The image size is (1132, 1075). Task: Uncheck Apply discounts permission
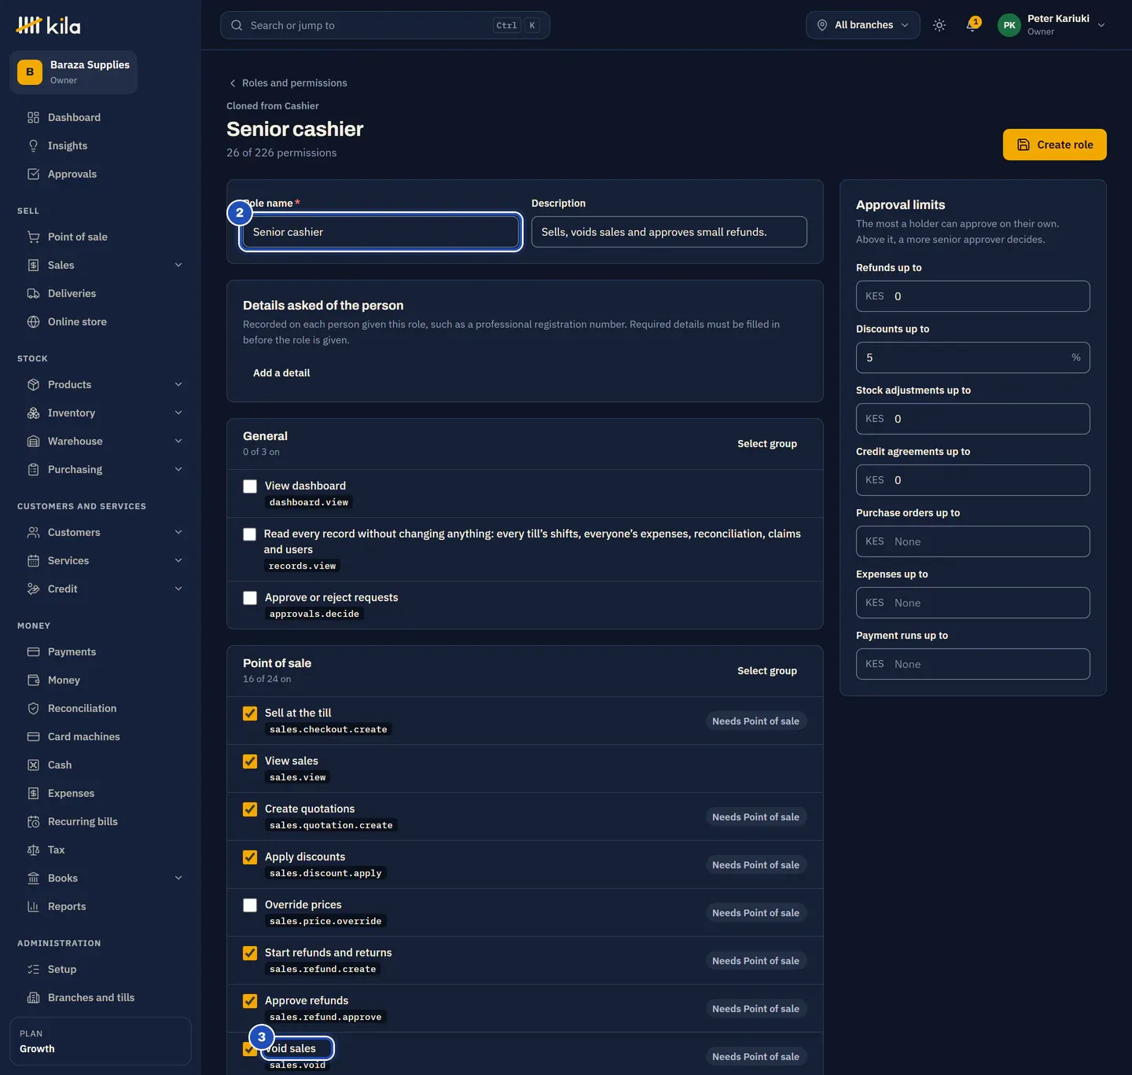coord(250,857)
